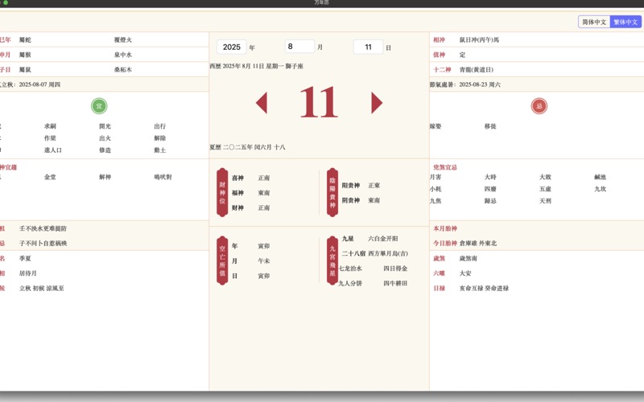This screenshot has height=402, width=644.
Task: Click 倉庫碓 外東北 fetal god text
Action: [x=478, y=244]
